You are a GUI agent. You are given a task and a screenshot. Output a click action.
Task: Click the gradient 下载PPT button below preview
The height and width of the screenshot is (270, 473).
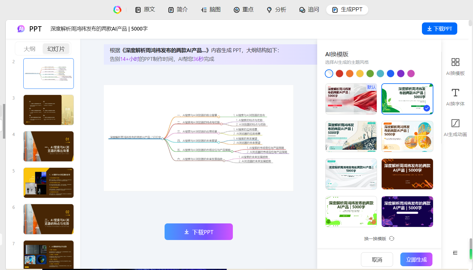[x=199, y=232]
